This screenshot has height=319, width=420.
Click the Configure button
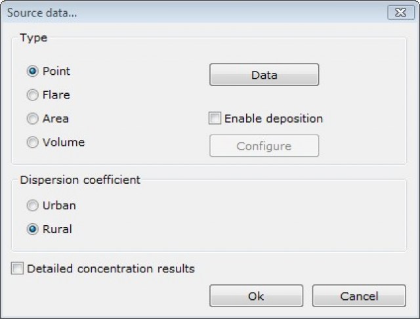(x=264, y=146)
